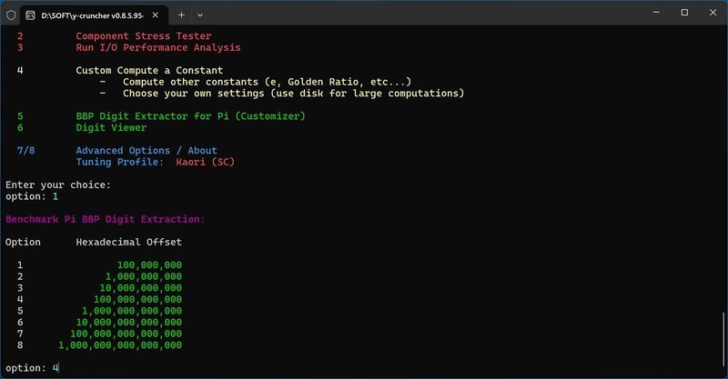Viewport: 728px width, 379px height.
Task: Click the Benchmark Pi BBP Digit Extraction heading
Action: 106,219
